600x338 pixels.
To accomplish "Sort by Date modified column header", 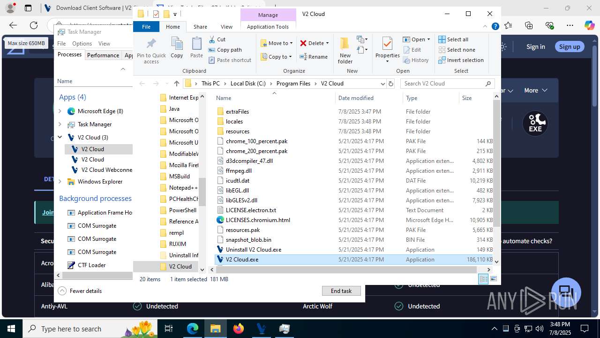I will click(356, 98).
